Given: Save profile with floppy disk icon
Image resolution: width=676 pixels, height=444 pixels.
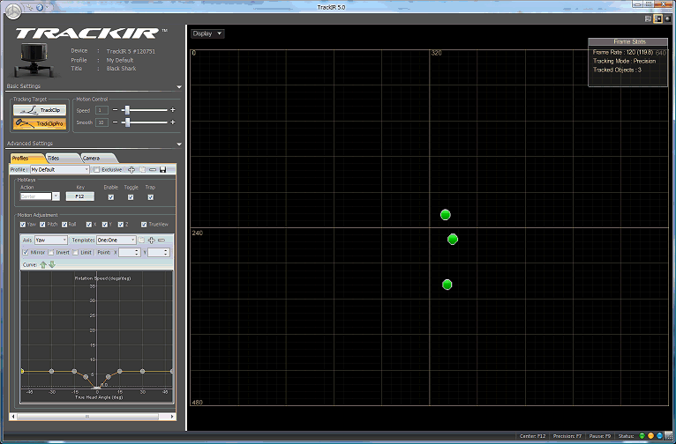Looking at the screenshot, I should click(x=162, y=169).
